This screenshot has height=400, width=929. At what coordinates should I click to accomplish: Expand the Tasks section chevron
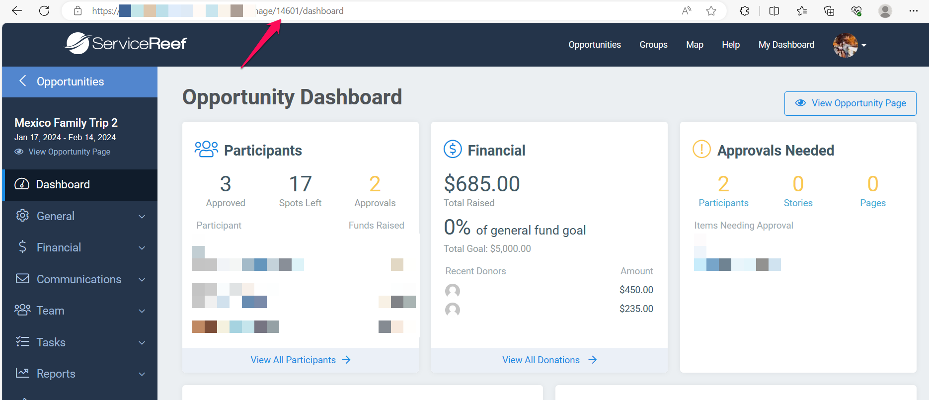click(142, 343)
